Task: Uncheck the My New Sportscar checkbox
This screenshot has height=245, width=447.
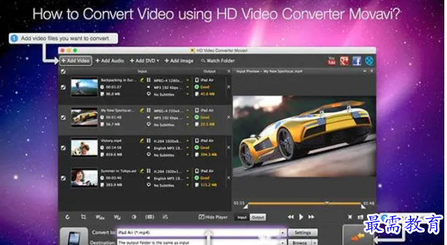Action: click(x=63, y=117)
